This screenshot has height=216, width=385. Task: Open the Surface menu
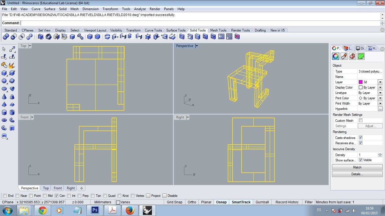click(50, 9)
